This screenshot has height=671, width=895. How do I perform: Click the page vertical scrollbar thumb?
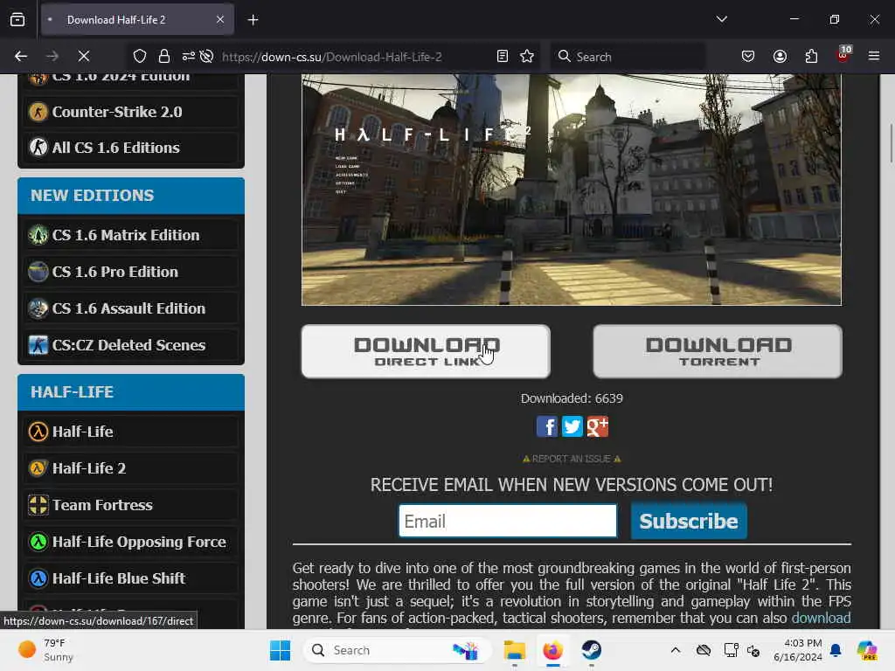[891, 142]
